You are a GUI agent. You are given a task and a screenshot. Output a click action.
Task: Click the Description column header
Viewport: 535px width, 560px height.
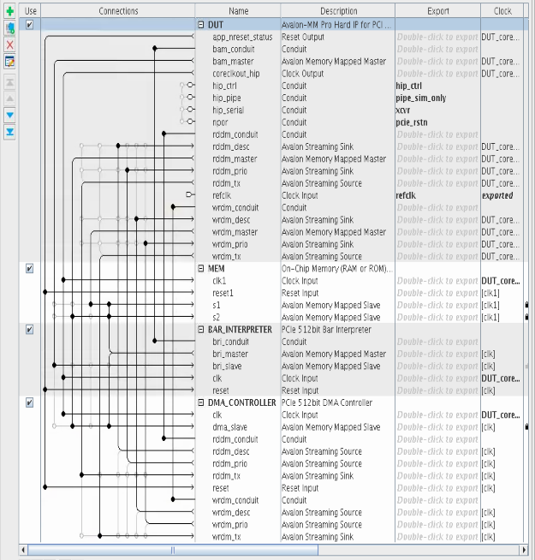338,11
